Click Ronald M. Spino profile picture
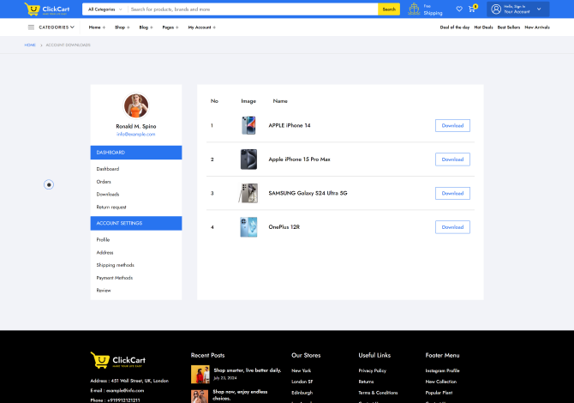Screen dimensions: 574x403 [x=136, y=105]
